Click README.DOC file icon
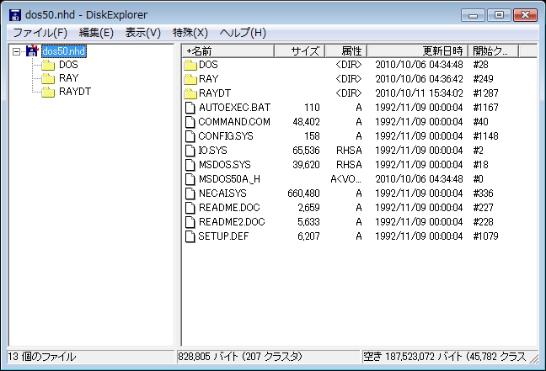 pos(190,208)
